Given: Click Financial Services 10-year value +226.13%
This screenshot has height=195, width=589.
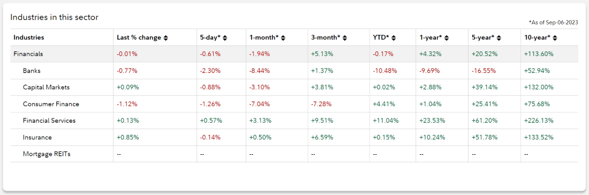Looking at the screenshot, I should pyautogui.click(x=539, y=121).
